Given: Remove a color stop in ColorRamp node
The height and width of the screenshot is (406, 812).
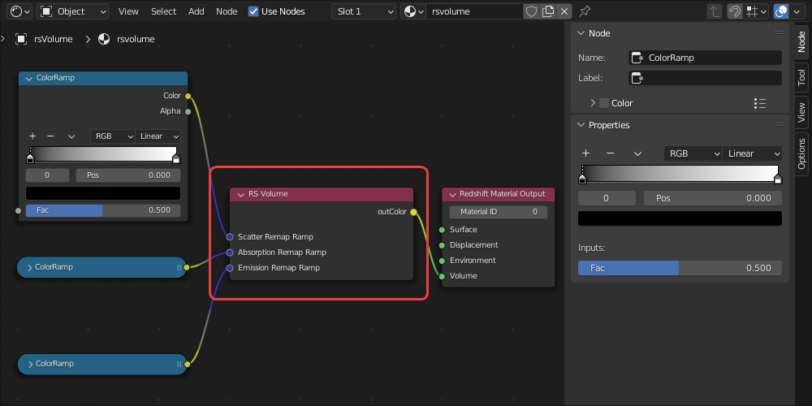Looking at the screenshot, I should click(50, 136).
